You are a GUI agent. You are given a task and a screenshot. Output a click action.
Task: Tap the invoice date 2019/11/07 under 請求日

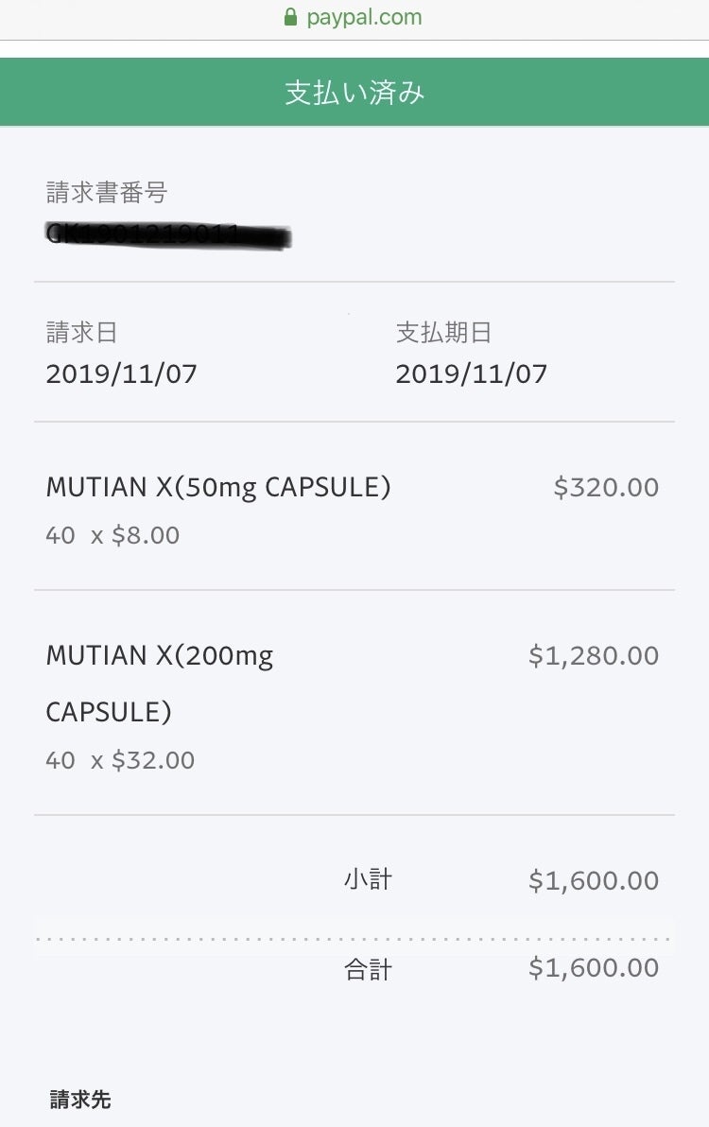click(x=121, y=373)
